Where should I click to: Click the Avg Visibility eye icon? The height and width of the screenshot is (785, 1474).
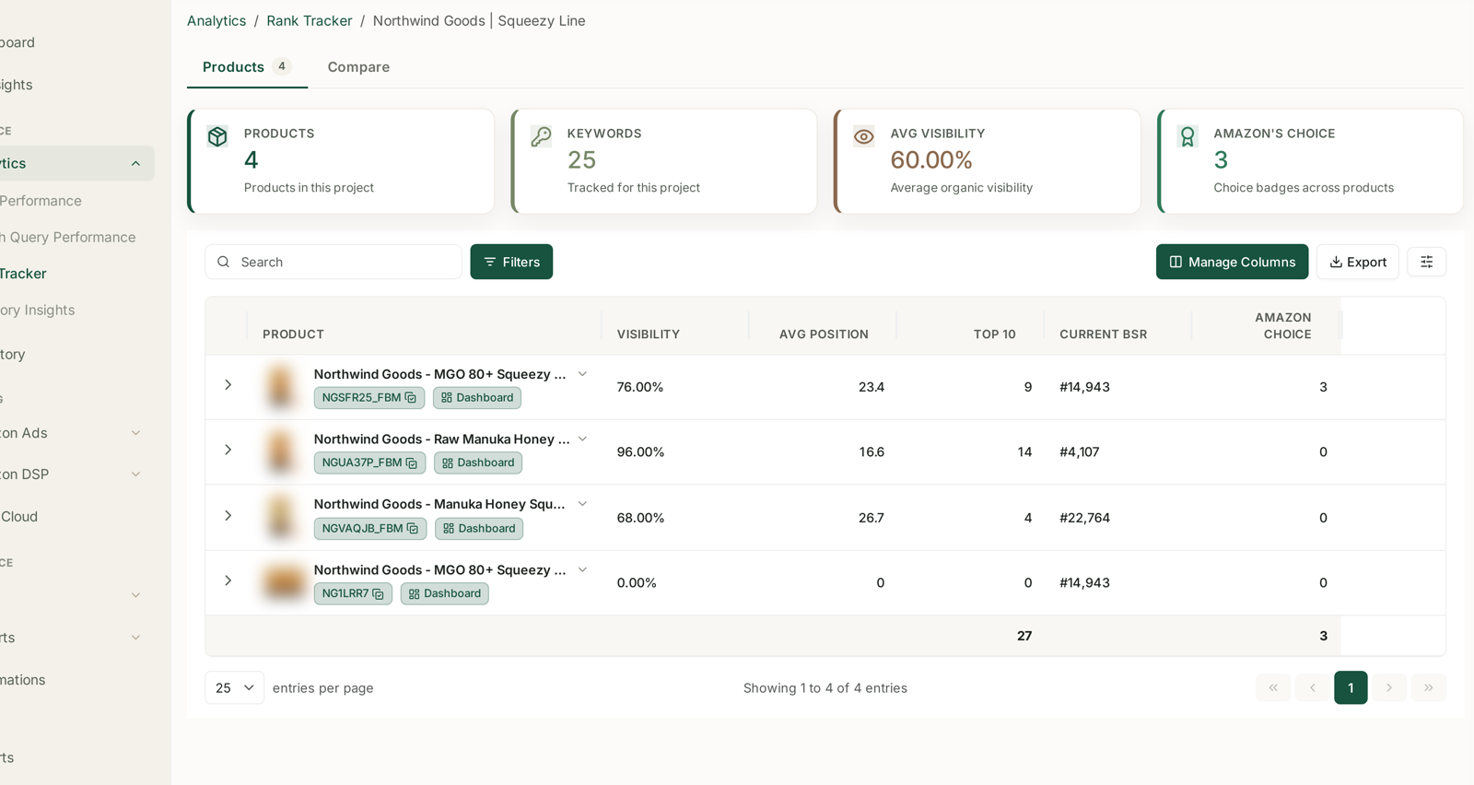(863, 136)
